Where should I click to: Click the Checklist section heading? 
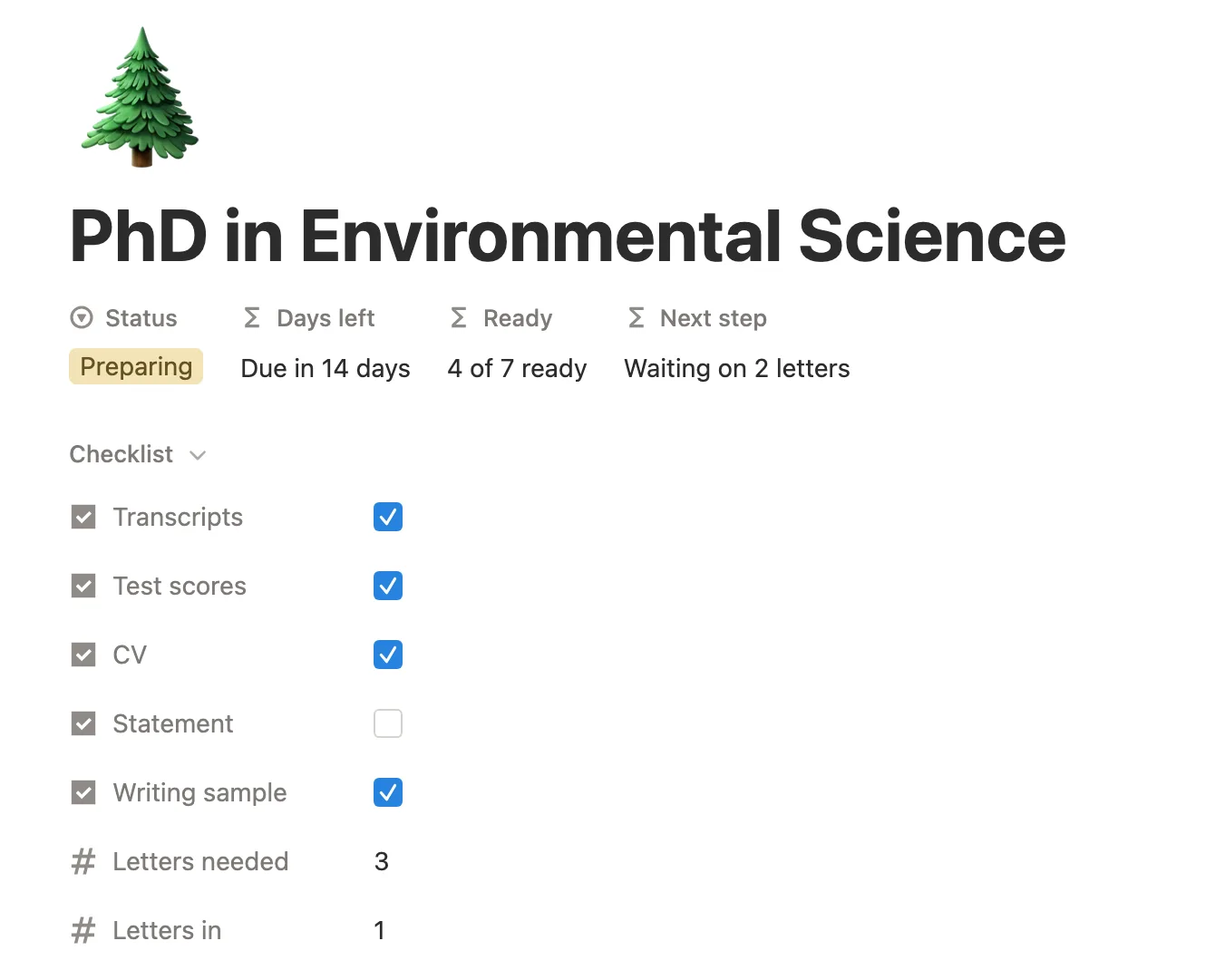click(121, 454)
